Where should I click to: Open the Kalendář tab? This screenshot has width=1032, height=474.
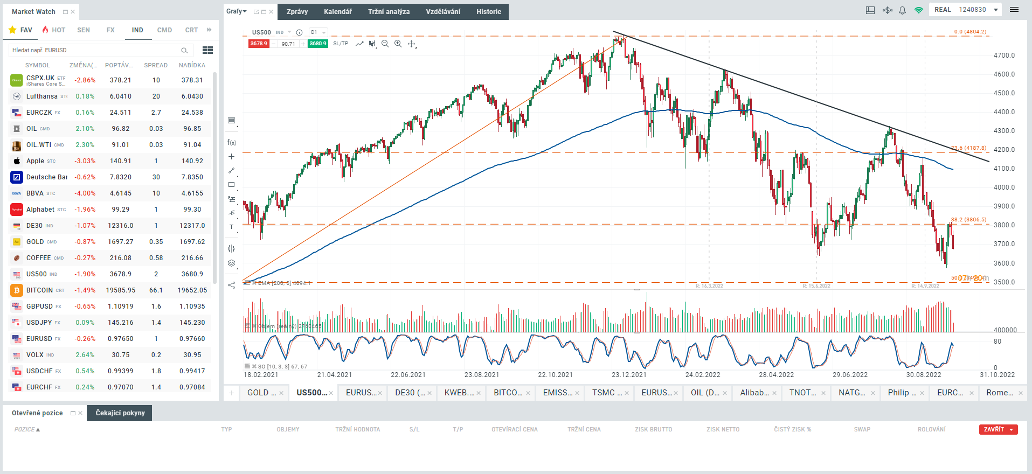click(x=338, y=12)
